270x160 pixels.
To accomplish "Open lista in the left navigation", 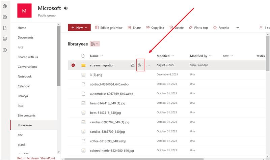I will tap(20, 47).
